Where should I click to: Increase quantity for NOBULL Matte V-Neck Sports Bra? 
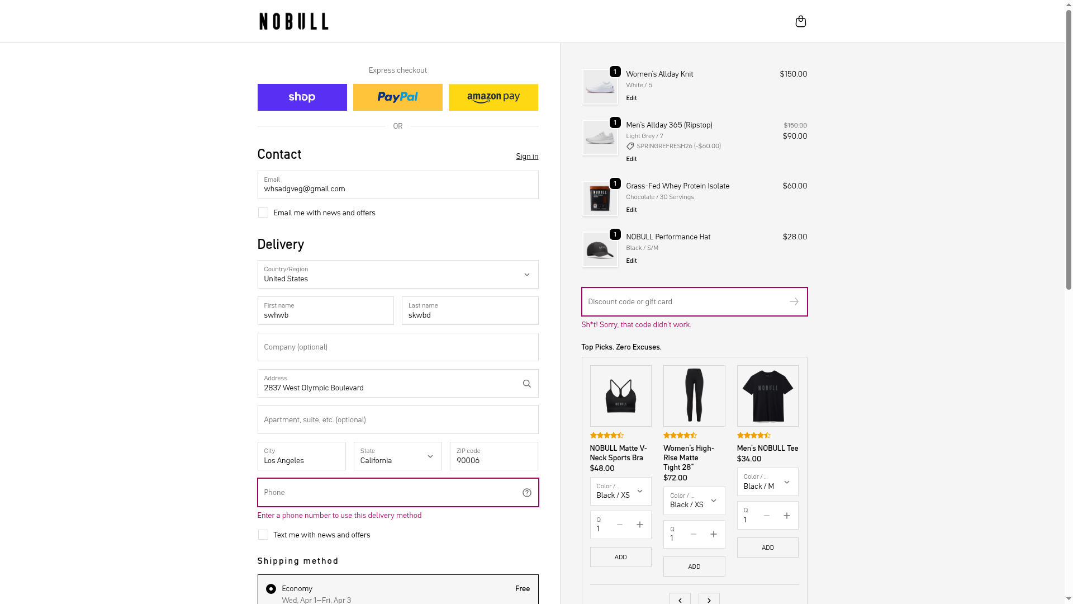(x=639, y=525)
